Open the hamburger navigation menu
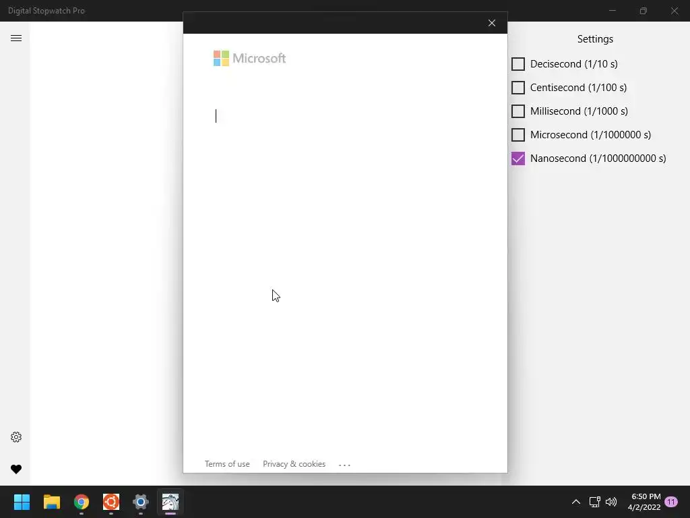Screen dimensions: 690x518 pos(16,38)
